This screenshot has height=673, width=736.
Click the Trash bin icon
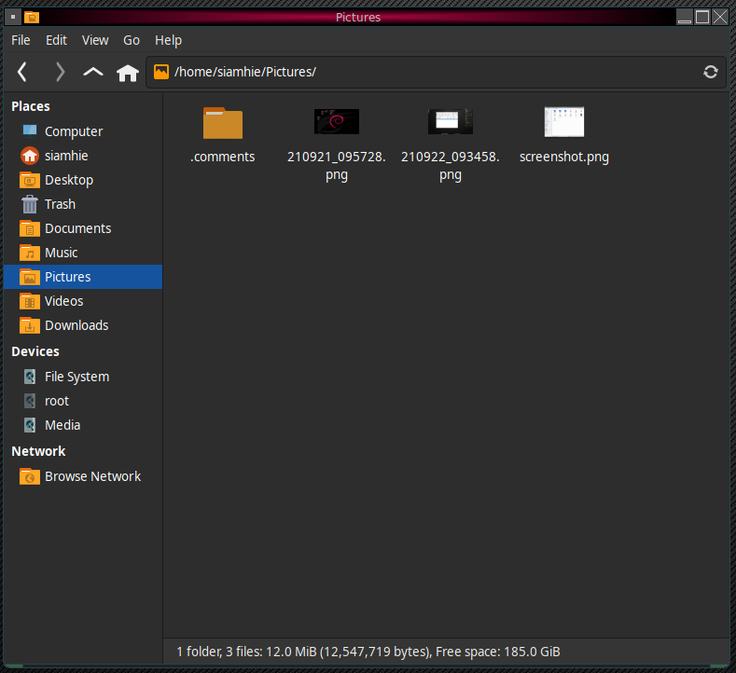click(30, 204)
